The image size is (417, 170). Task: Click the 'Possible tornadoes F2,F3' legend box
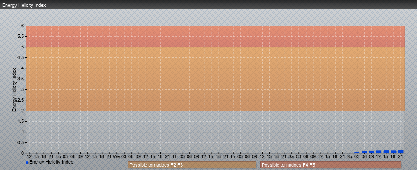pos(192,165)
